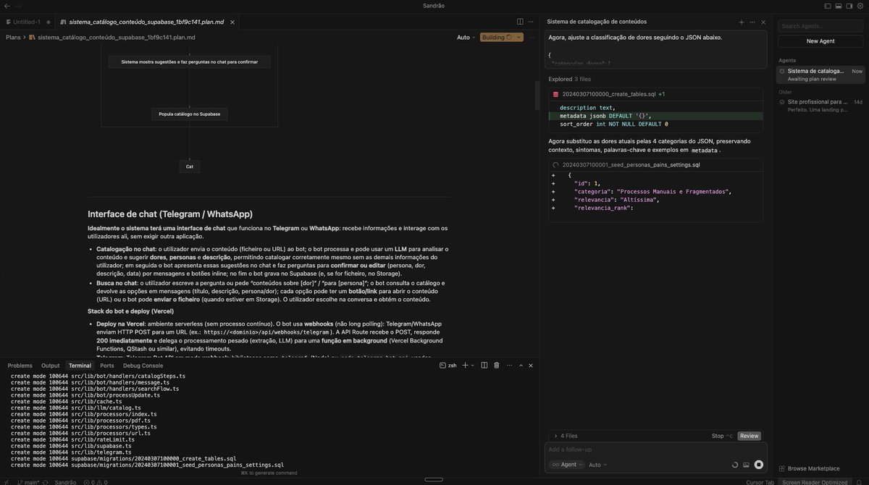Click the editor vertical scrollbar

click(537, 94)
